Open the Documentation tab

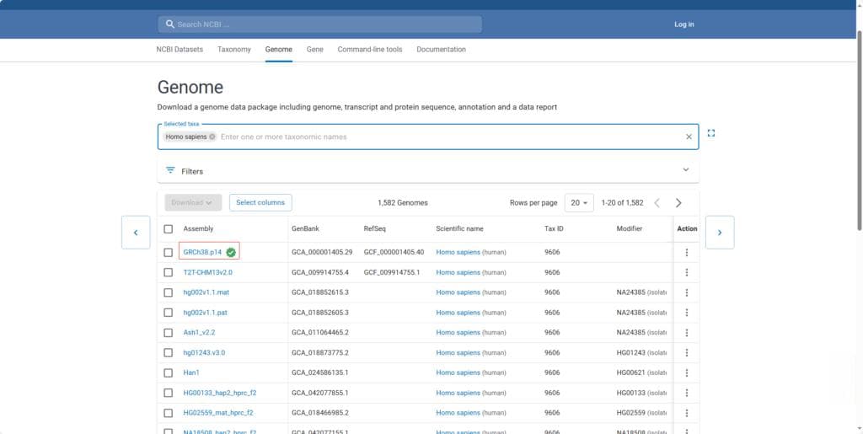click(441, 50)
